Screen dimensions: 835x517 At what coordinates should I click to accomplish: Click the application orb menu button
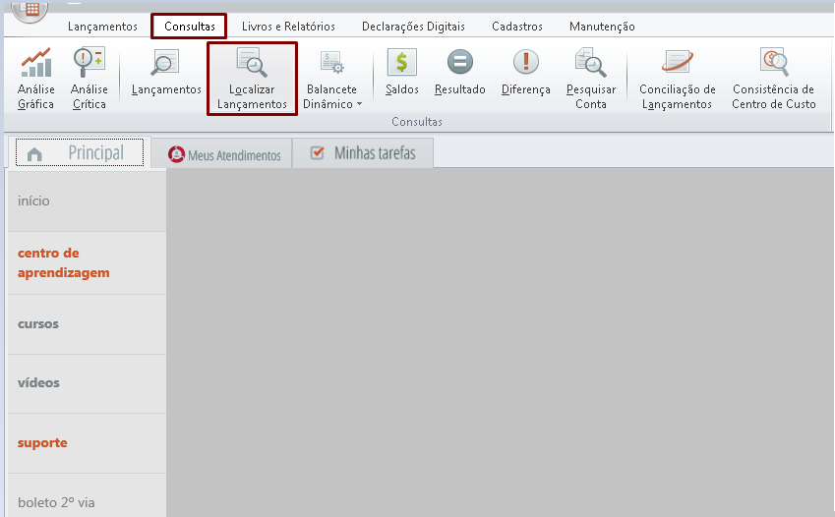point(30,10)
